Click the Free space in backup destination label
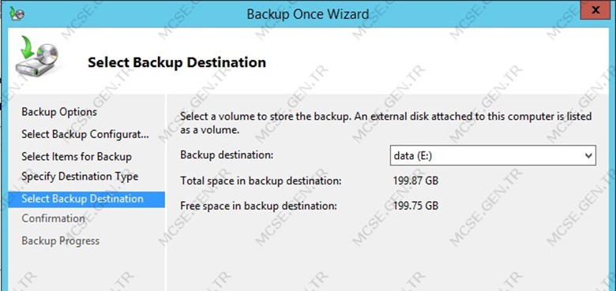 click(258, 206)
